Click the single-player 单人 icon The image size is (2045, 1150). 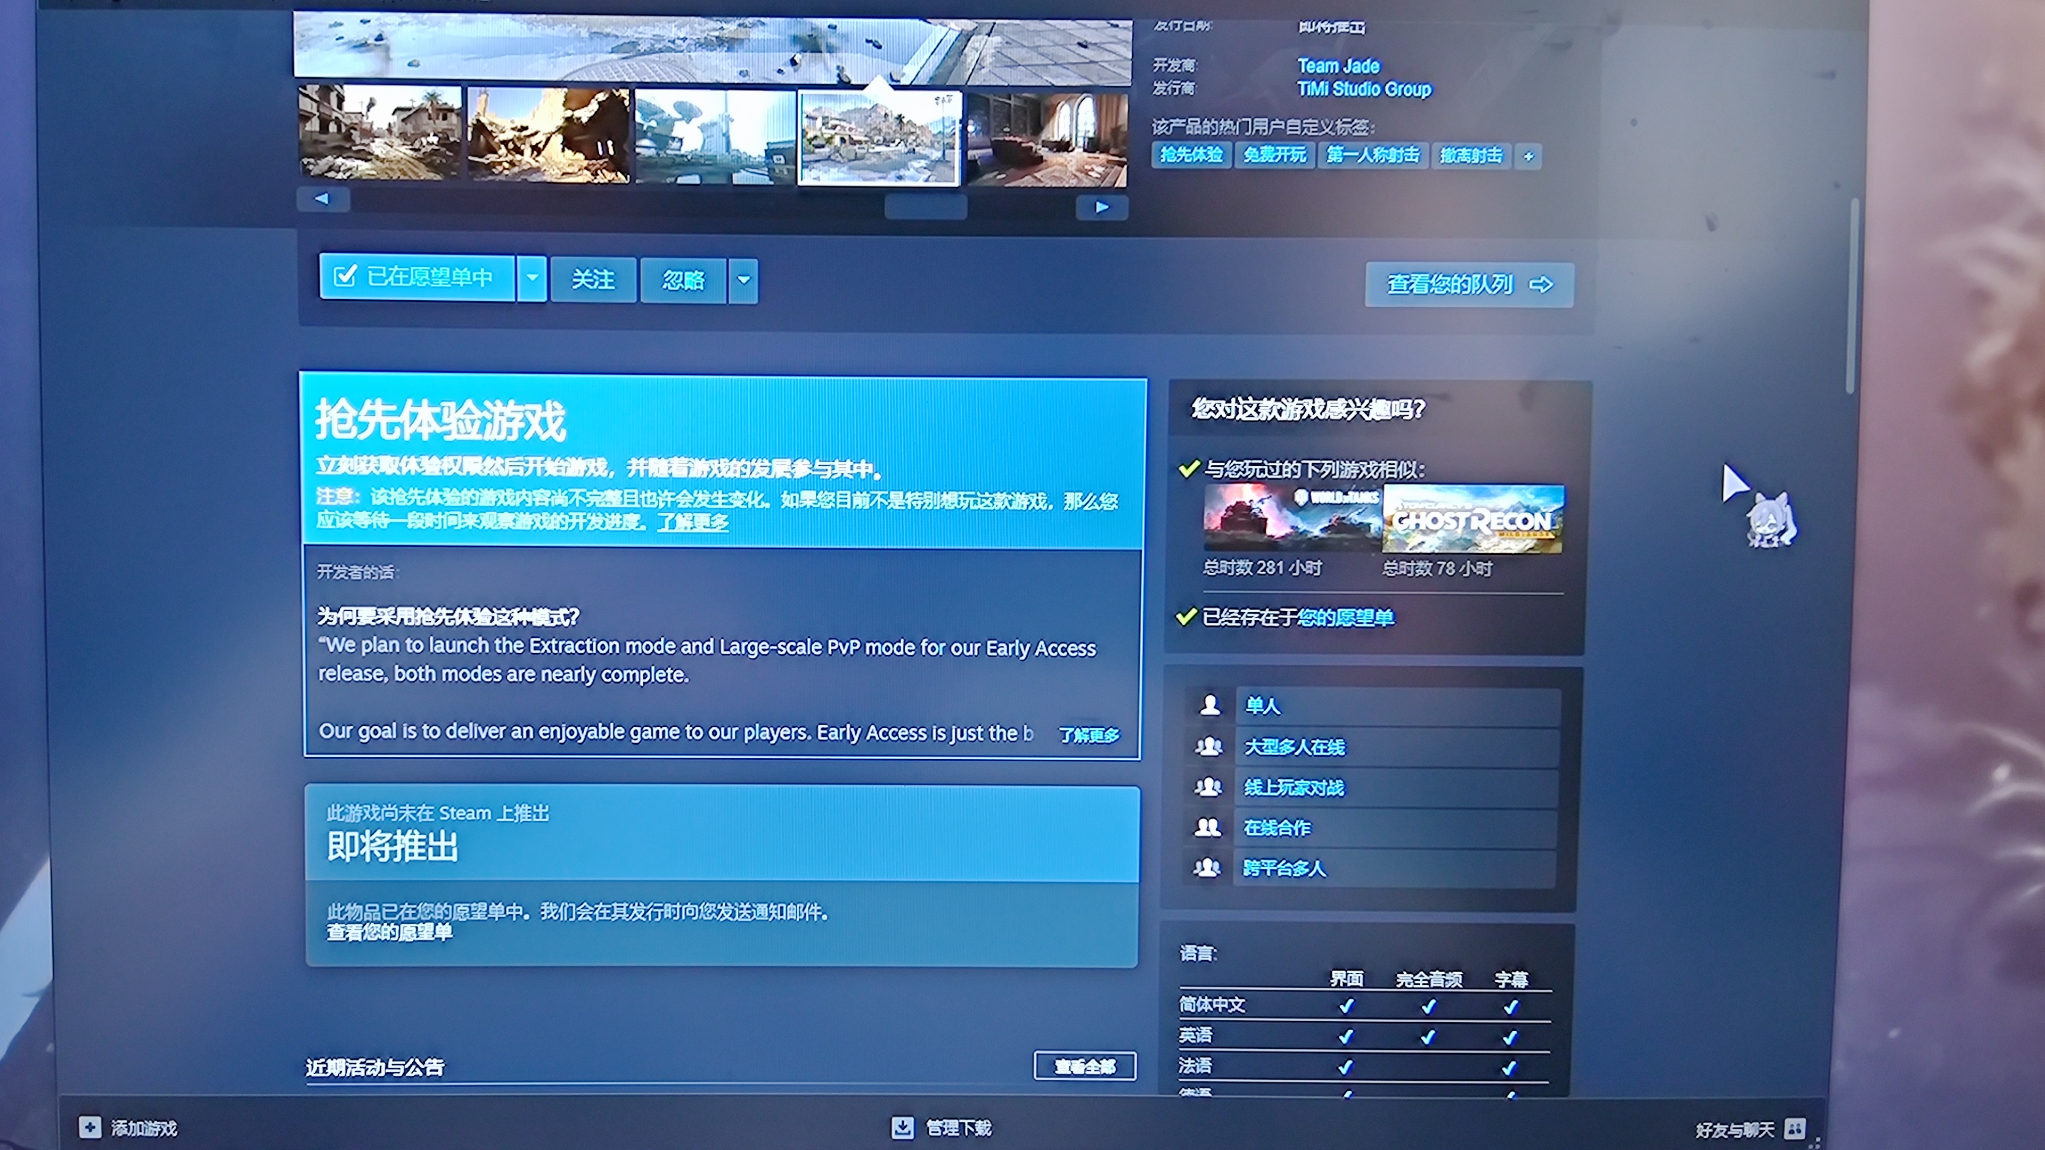1210,705
